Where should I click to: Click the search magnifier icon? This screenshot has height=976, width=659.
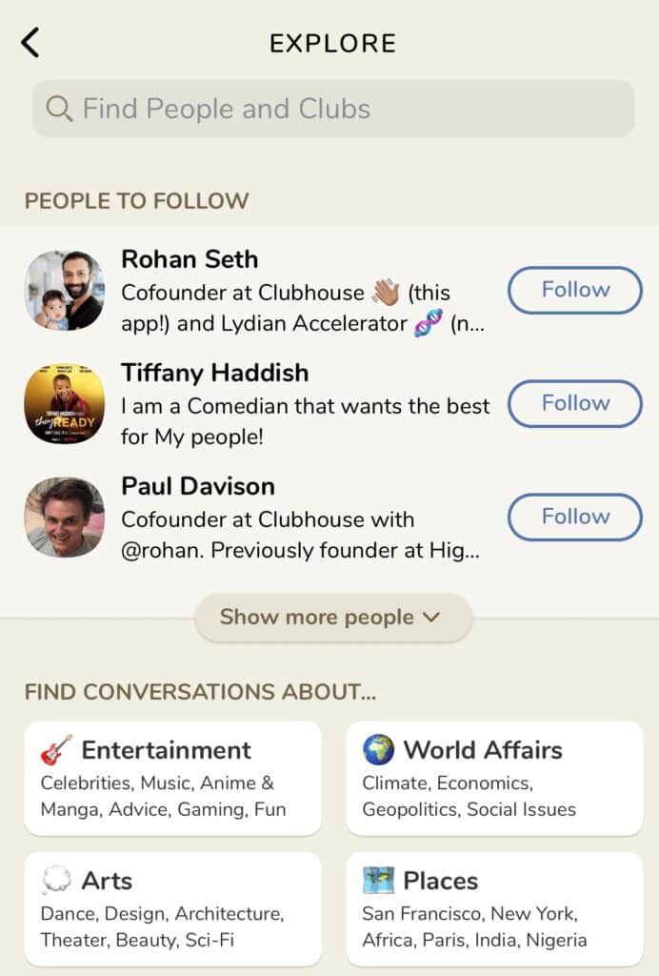coord(59,109)
